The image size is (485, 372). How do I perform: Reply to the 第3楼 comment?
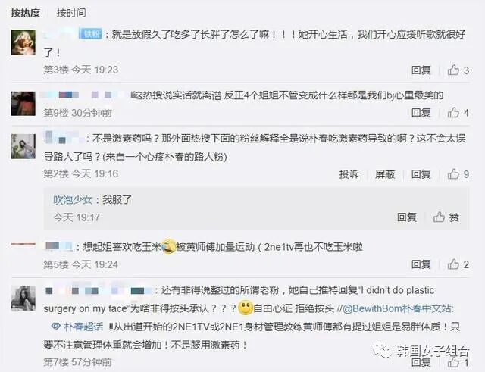[x=421, y=70]
